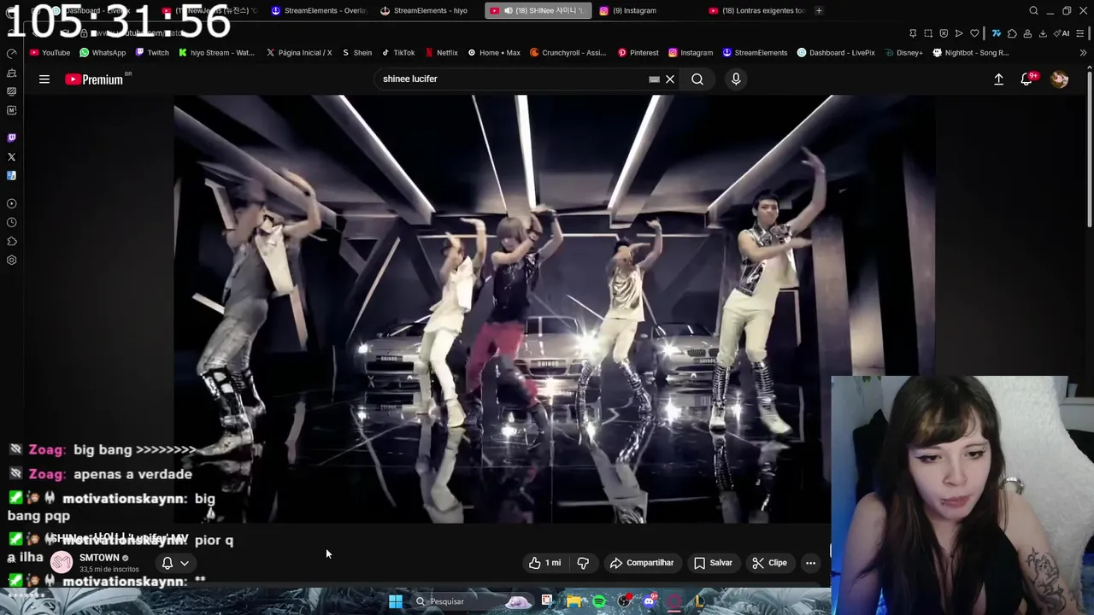
Task: Save the video with Salvar
Action: tap(713, 563)
